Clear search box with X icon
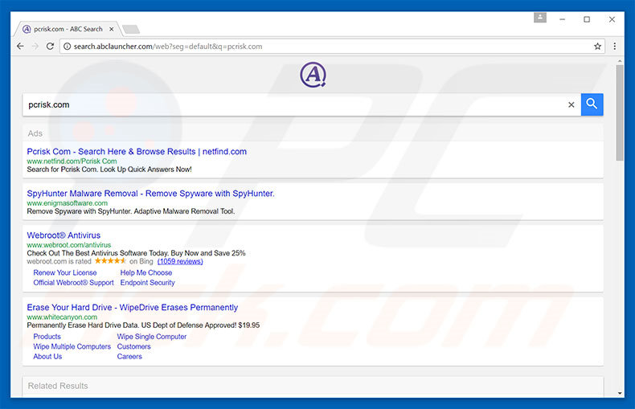Viewport: 635px width, 409px height. 571,105
